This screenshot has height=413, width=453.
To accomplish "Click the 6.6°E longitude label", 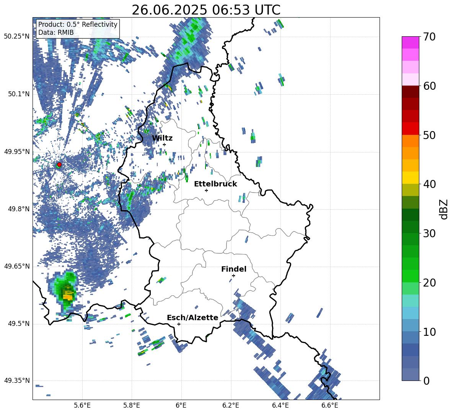I will click(x=330, y=405).
